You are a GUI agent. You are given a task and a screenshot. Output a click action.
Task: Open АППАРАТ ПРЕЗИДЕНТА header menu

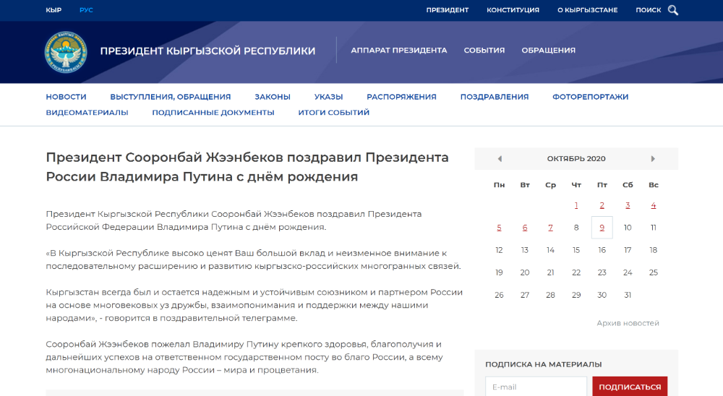pyautogui.click(x=399, y=51)
